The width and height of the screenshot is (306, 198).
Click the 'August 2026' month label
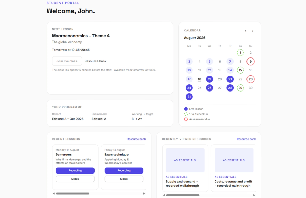pyautogui.click(x=194, y=38)
